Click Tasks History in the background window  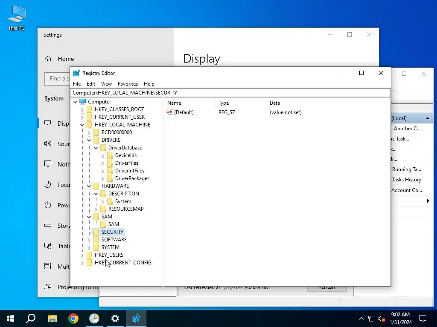[x=406, y=180]
